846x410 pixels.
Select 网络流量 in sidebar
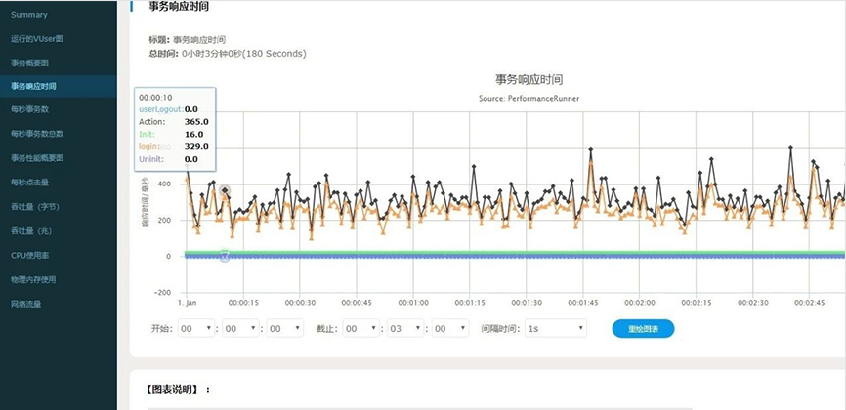pos(26,304)
